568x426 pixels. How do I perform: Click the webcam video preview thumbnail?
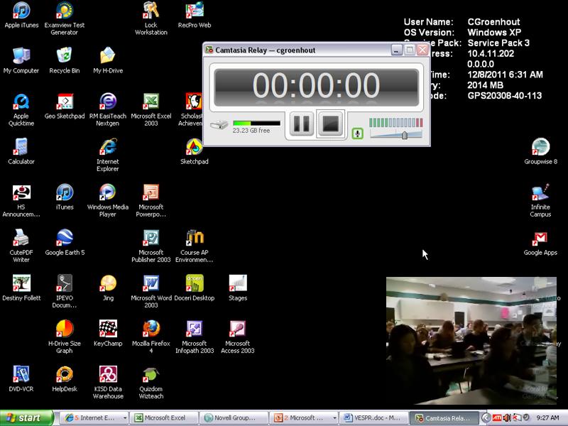[x=471, y=341]
